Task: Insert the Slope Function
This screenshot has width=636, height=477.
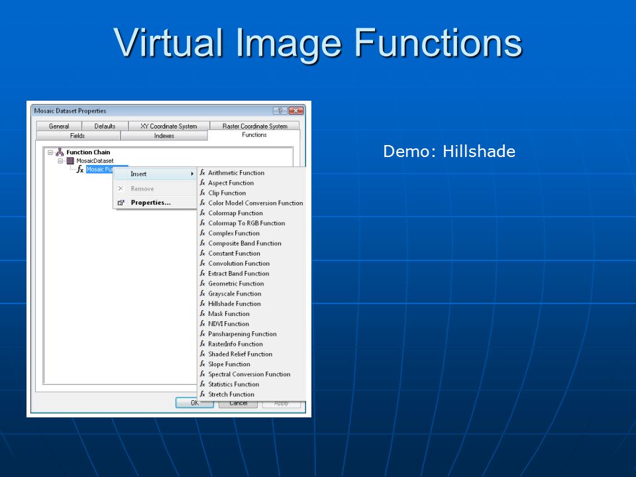Action: [x=252, y=364]
